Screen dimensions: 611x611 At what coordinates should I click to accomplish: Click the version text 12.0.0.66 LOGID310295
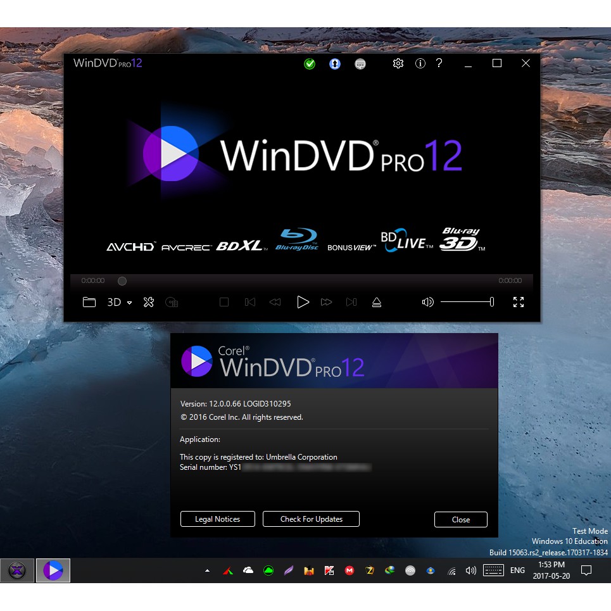(x=250, y=404)
